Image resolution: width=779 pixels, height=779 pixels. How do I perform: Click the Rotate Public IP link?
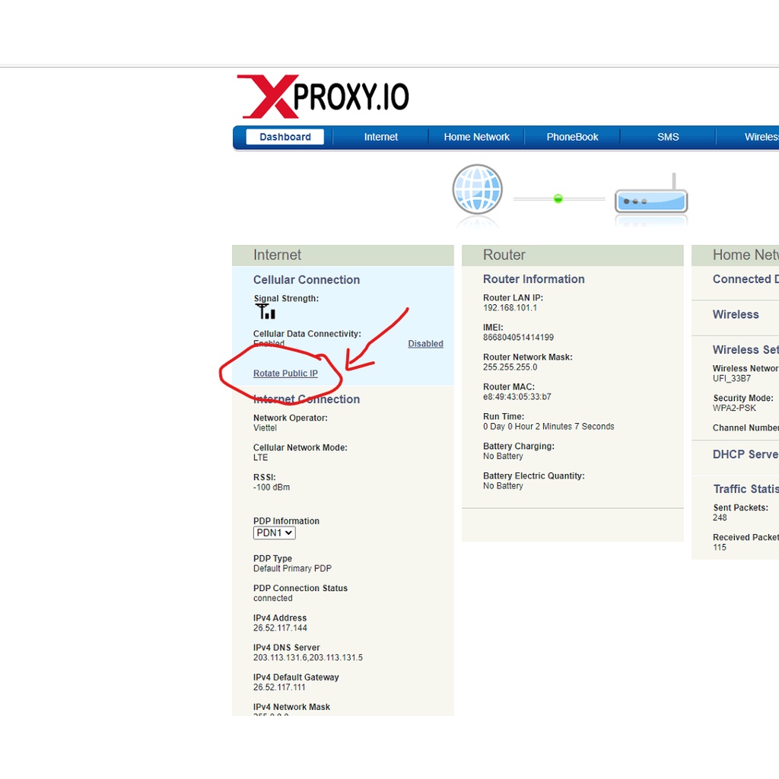click(x=285, y=373)
